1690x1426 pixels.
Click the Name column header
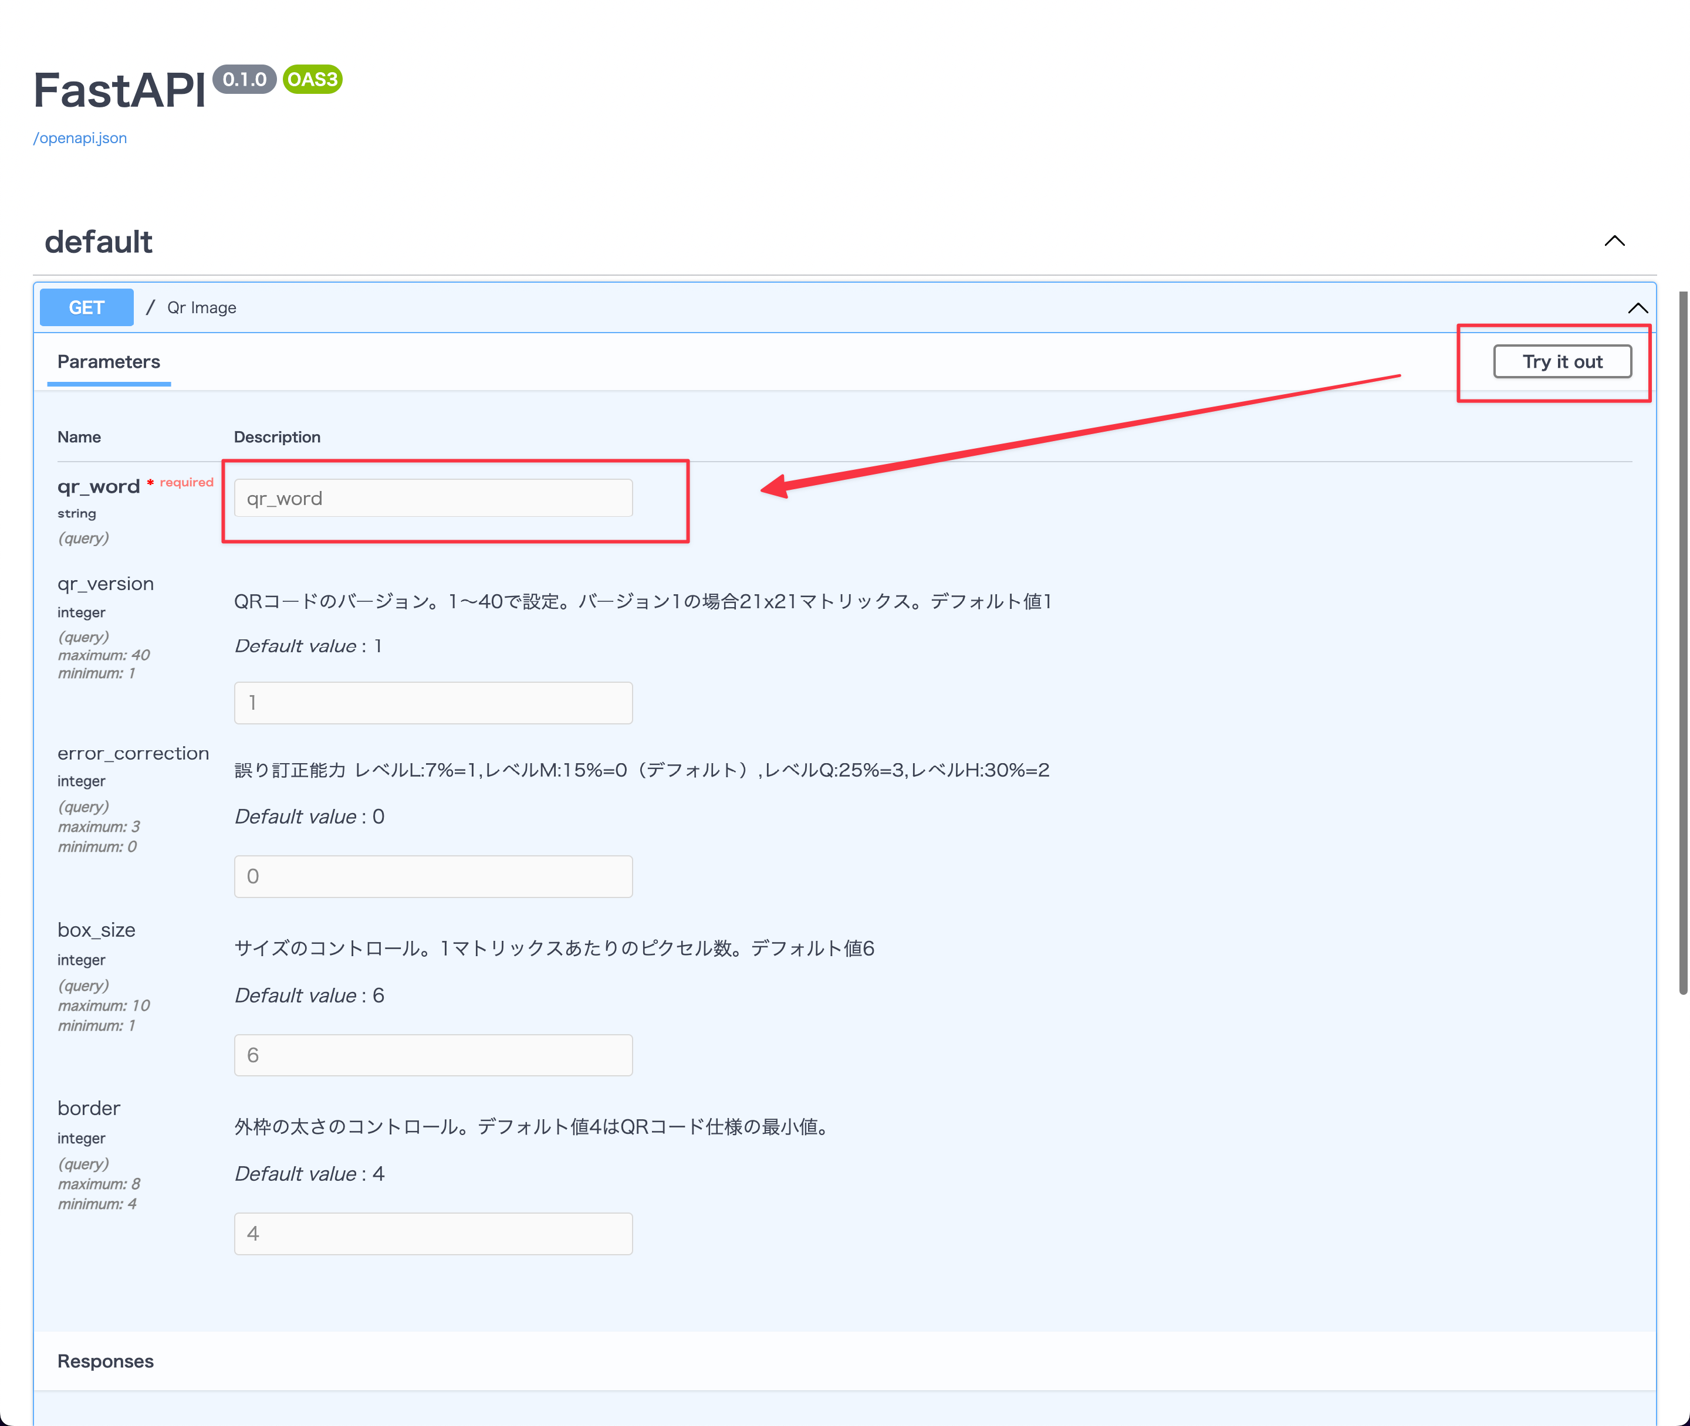(x=79, y=438)
